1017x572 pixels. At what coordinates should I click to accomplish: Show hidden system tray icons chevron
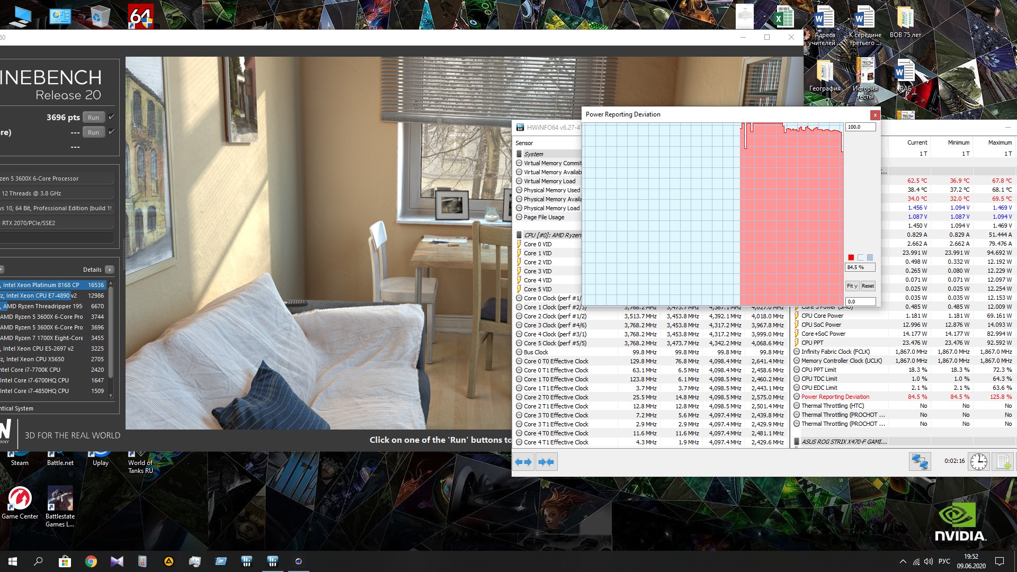pos(903,561)
